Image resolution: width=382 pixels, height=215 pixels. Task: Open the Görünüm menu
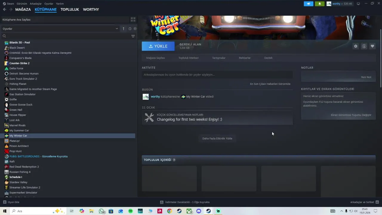(x=22, y=4)
